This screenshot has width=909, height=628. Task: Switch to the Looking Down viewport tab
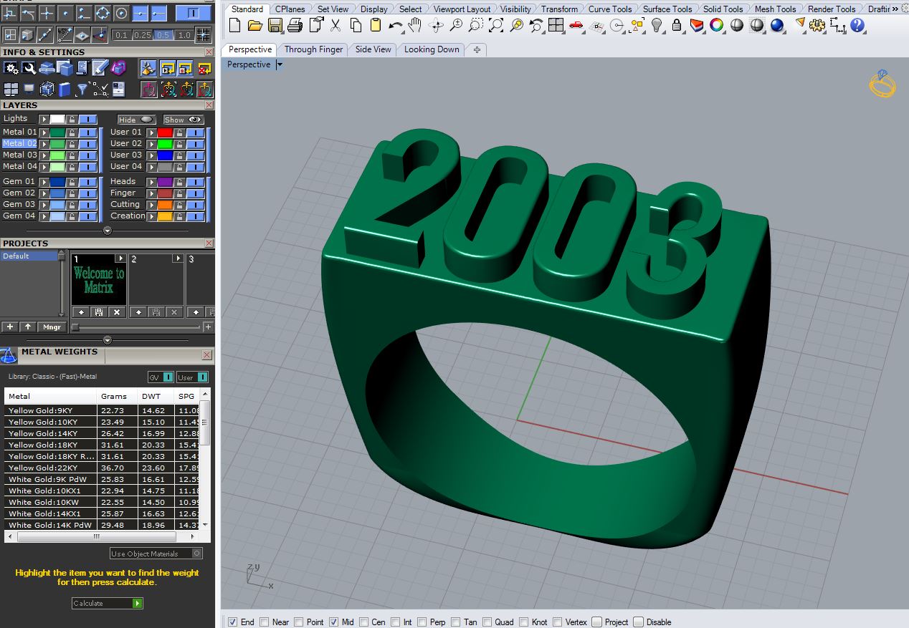432,49
